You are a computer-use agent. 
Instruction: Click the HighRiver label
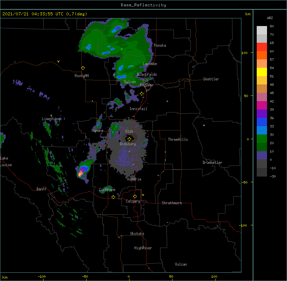[x=143, y=248]
